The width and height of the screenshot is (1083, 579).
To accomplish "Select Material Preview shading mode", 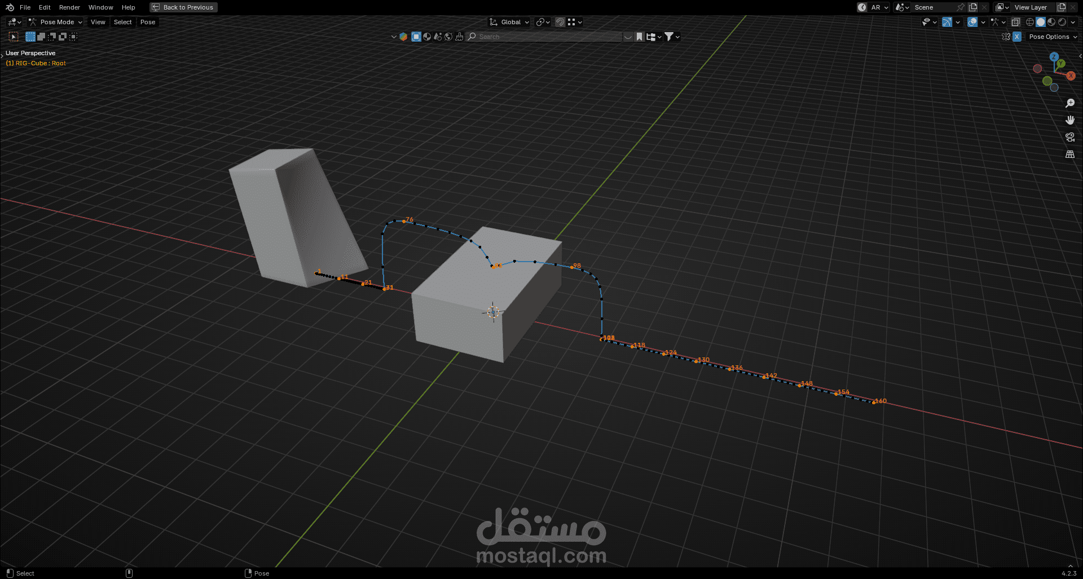I will tap(1051, 22).
